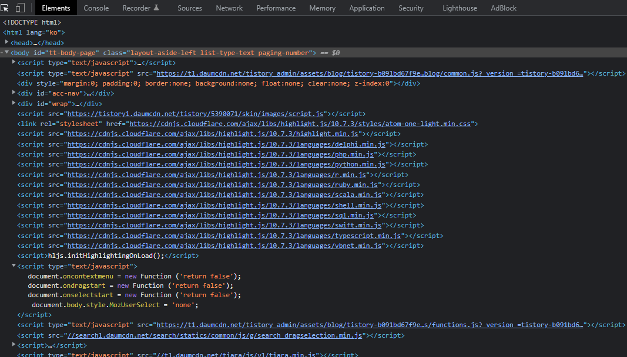Open the atom-one-light.min.css stylesheet link

point(300,124)
